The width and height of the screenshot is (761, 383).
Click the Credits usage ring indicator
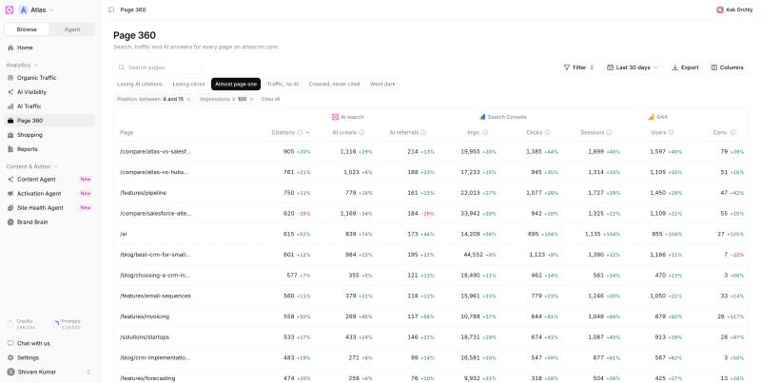(10, 324)
